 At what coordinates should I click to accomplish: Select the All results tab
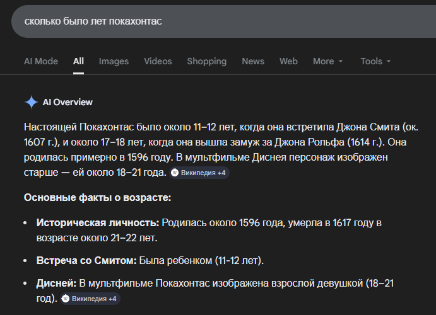coord(78,61)
